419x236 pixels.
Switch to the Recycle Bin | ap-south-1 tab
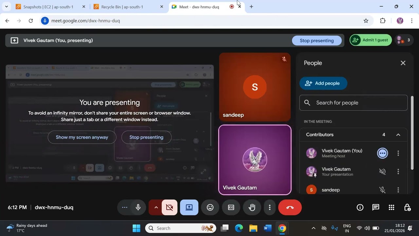tap(129, 7)
